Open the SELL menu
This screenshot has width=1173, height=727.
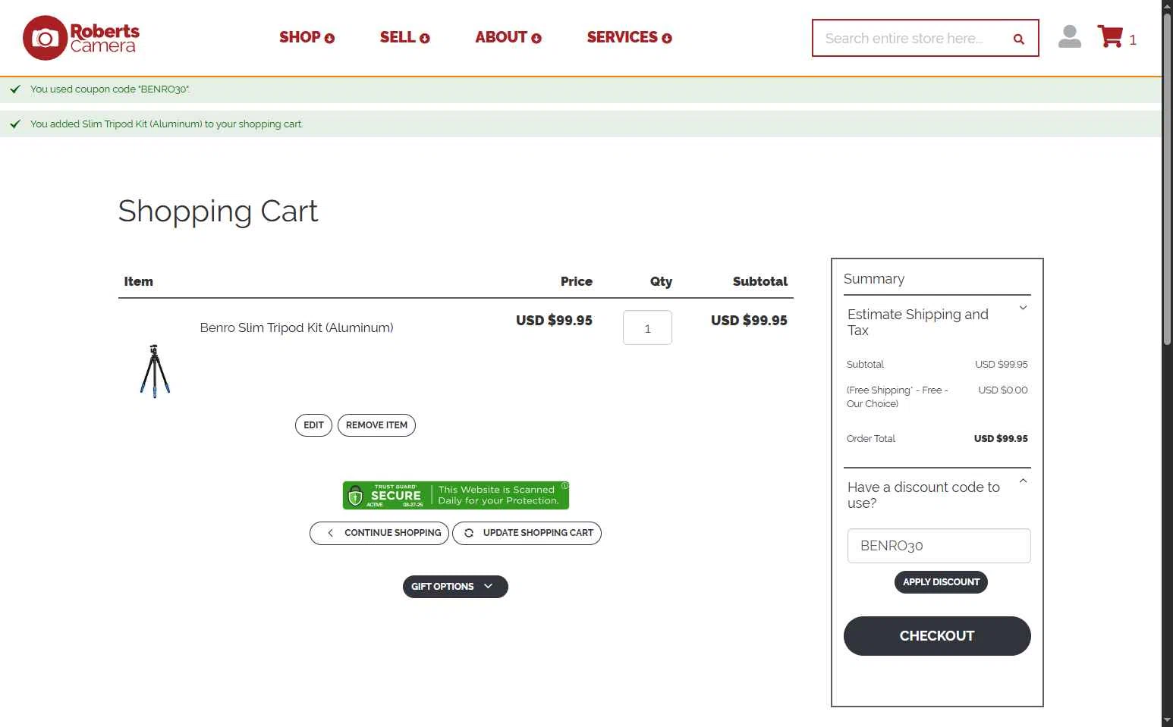(x=404, y=37)
